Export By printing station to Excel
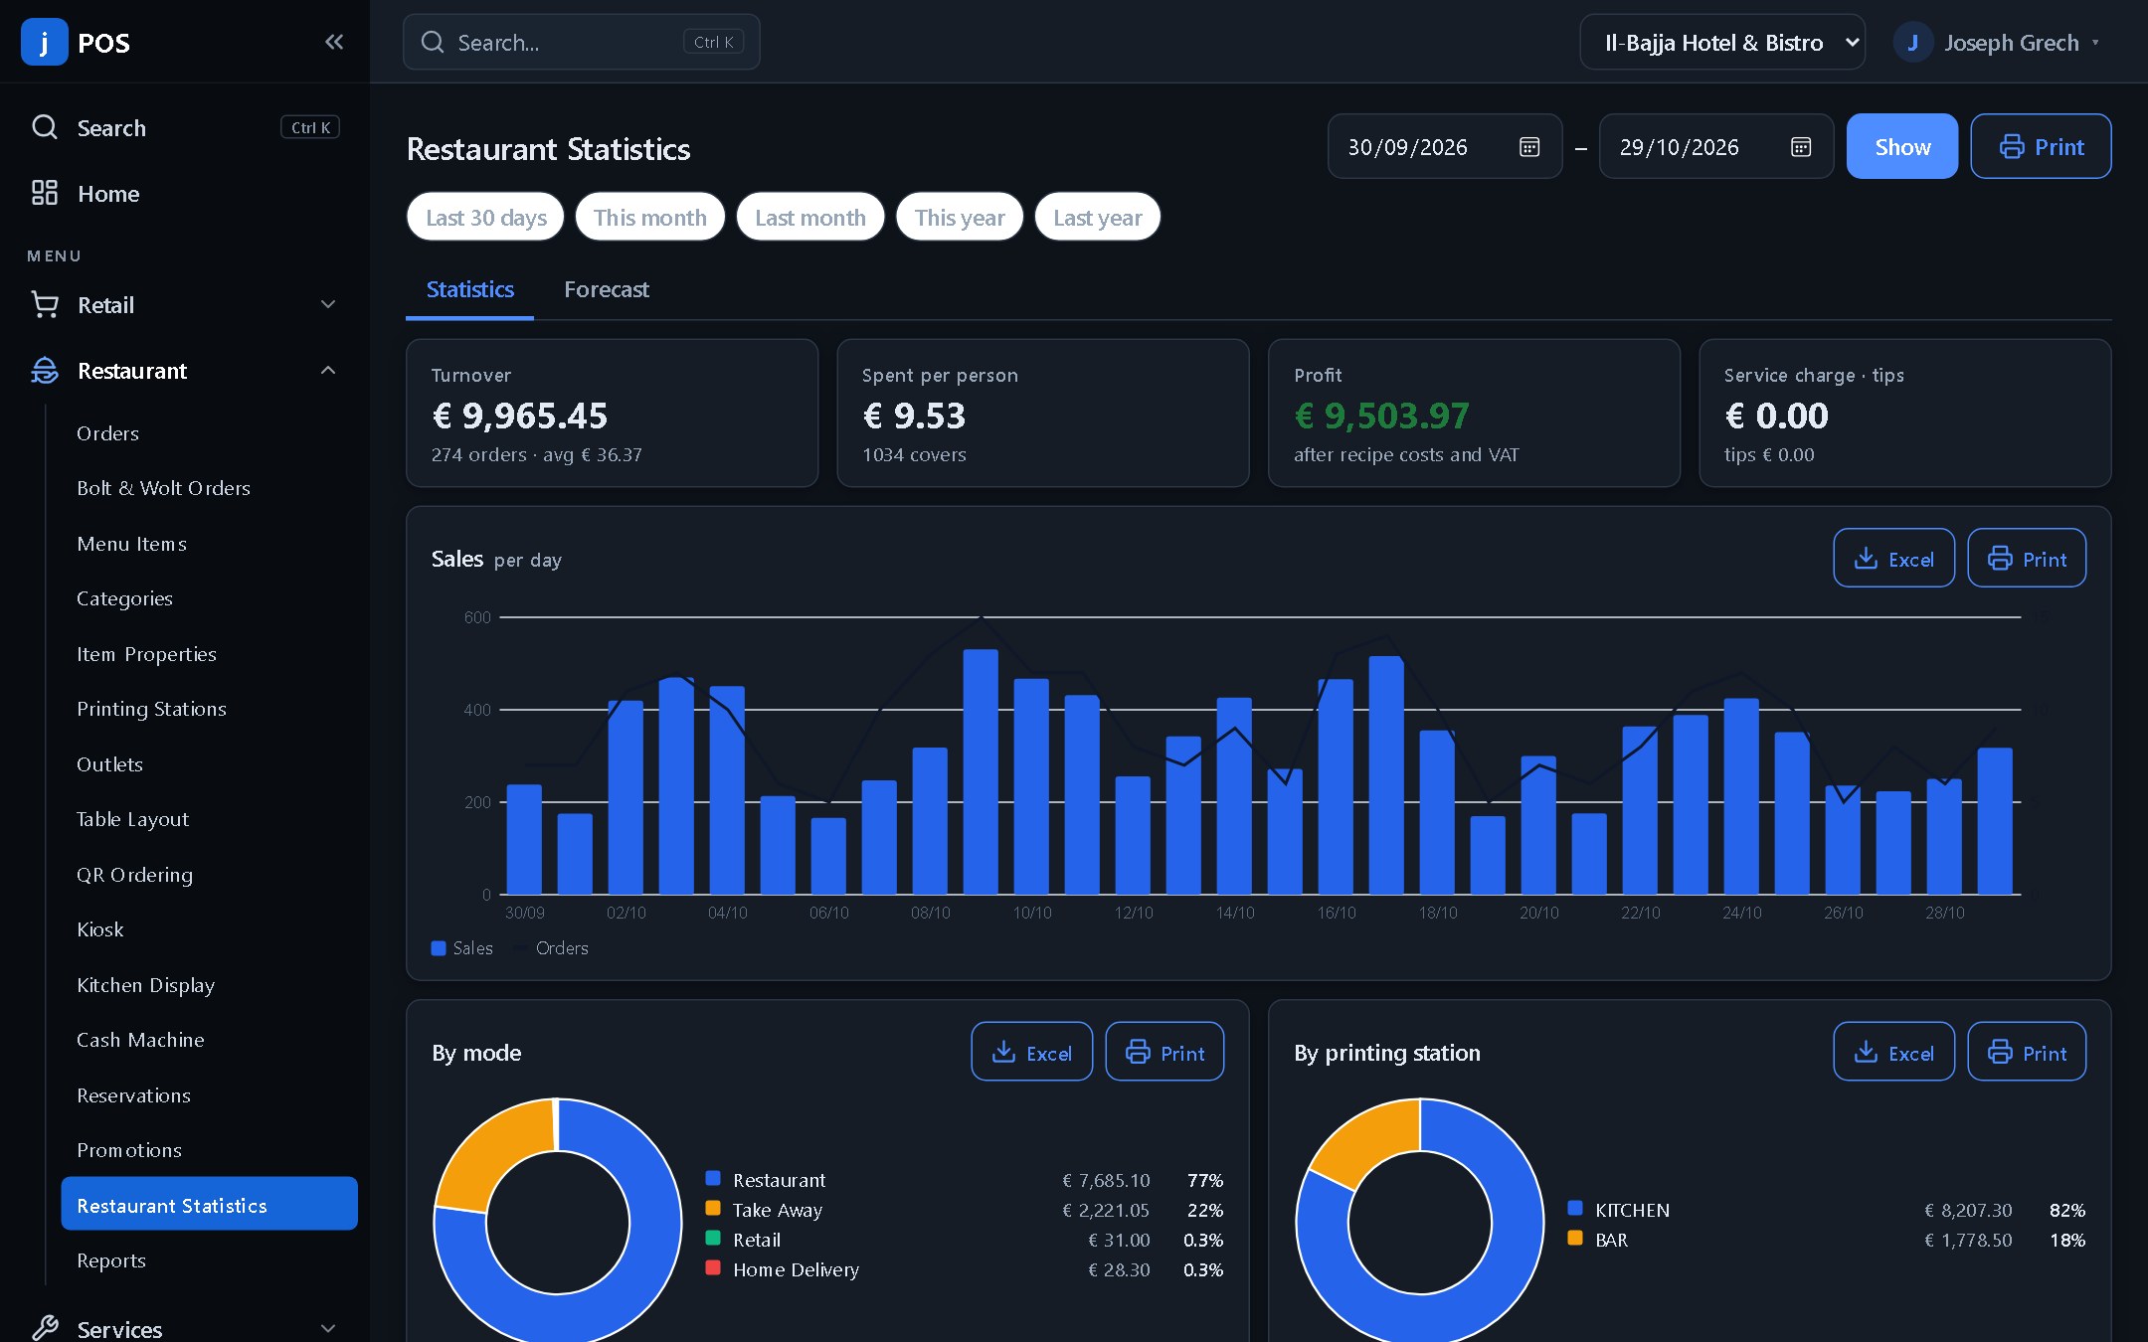Viewport: 2148px width, 1342px height. tap(1893, 1052)
